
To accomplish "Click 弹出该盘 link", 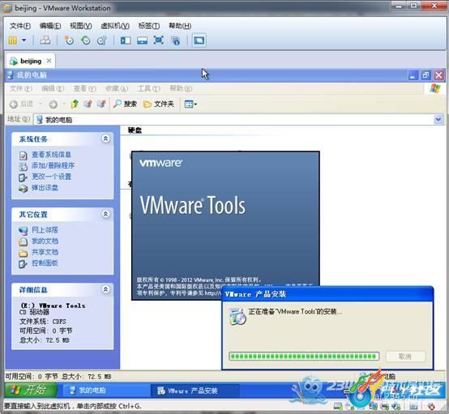I will pos(45,188).
